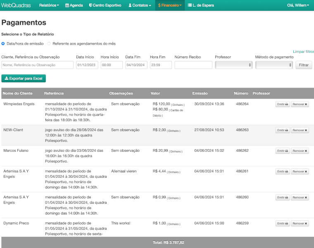Click the WebQuadras logo

coord(16,5)
